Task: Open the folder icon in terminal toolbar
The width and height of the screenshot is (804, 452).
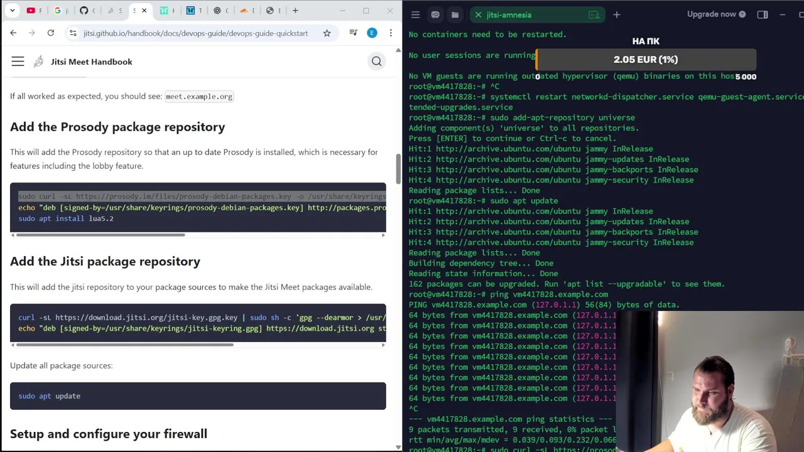Action: 455,14
